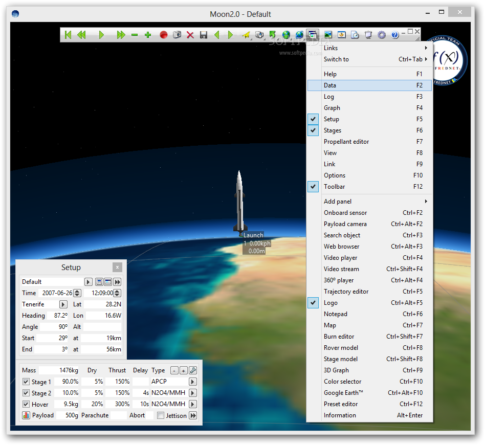
Task: Click the Heading value field 87.2°
Action: [58, 316]
